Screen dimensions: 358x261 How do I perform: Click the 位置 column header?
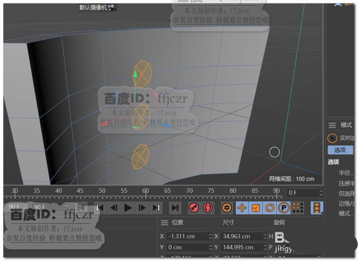[x=178, y=222]
